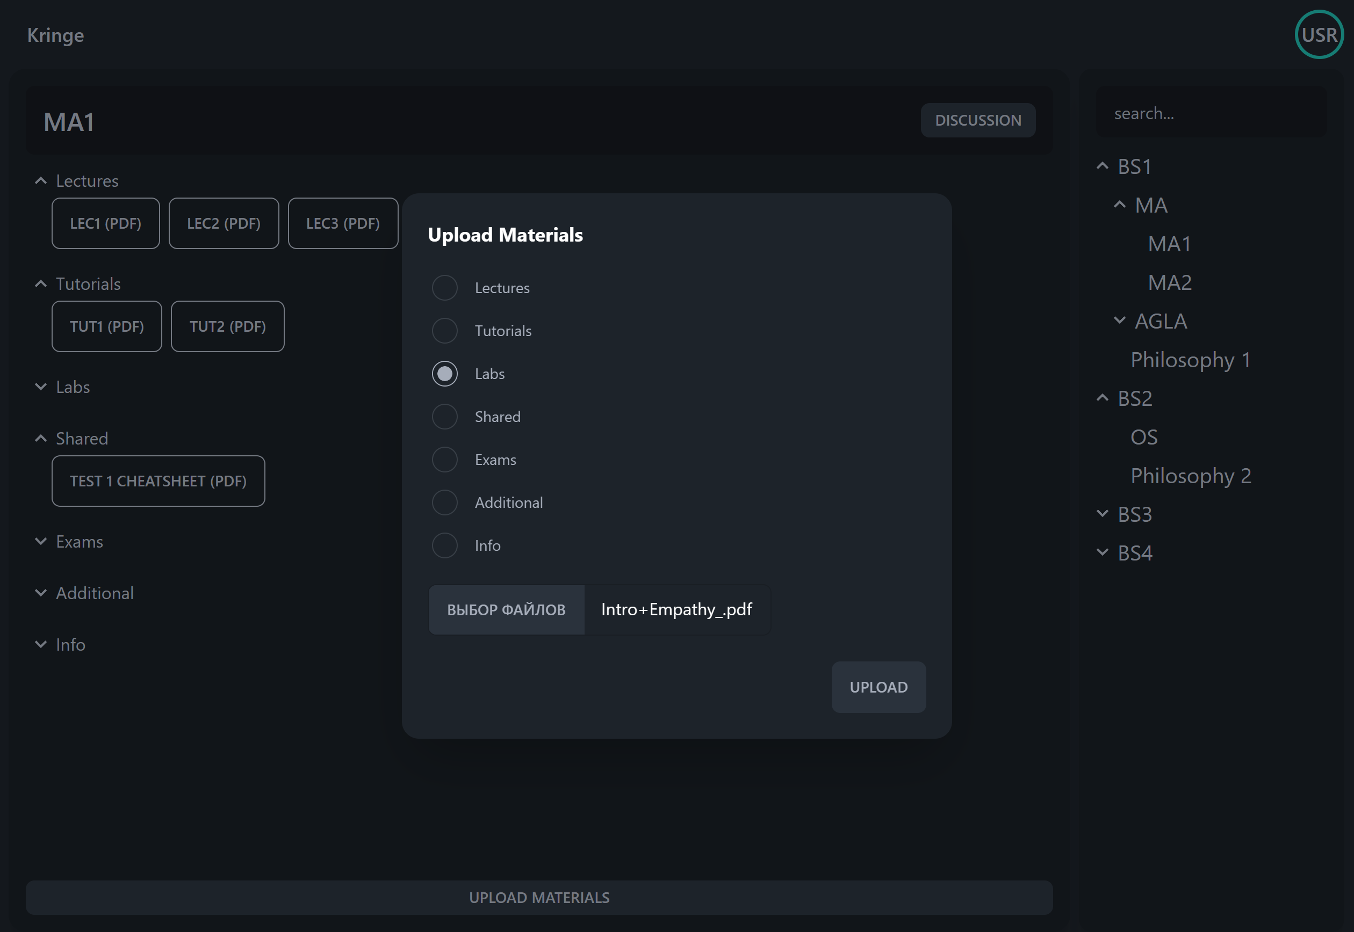Click UPLOAD MATERIALS button at bottom
1354x932 pixels.
coord(539,897)
